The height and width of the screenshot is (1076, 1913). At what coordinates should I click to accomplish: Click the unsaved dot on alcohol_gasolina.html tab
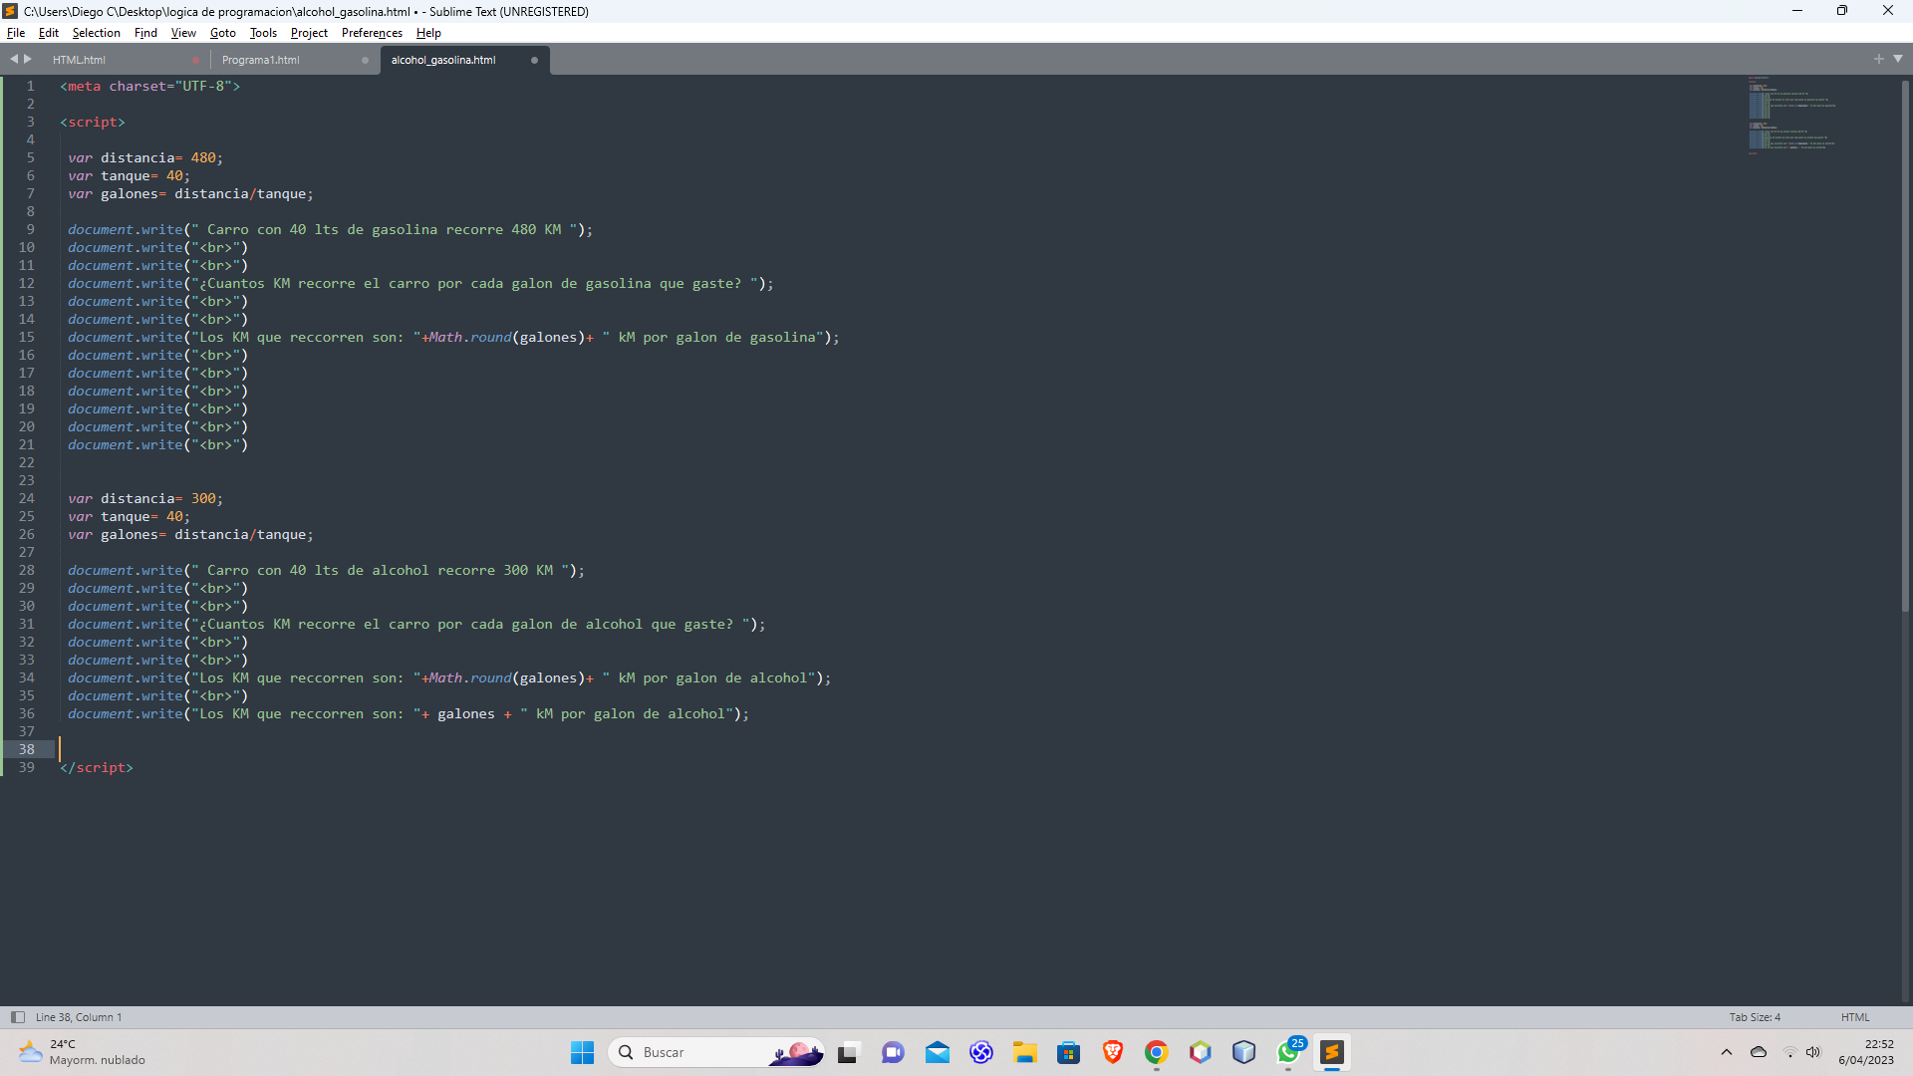coord(534,60)
